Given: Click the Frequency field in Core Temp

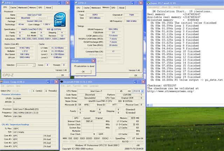Looking at the screenshot, I should 35,113.
